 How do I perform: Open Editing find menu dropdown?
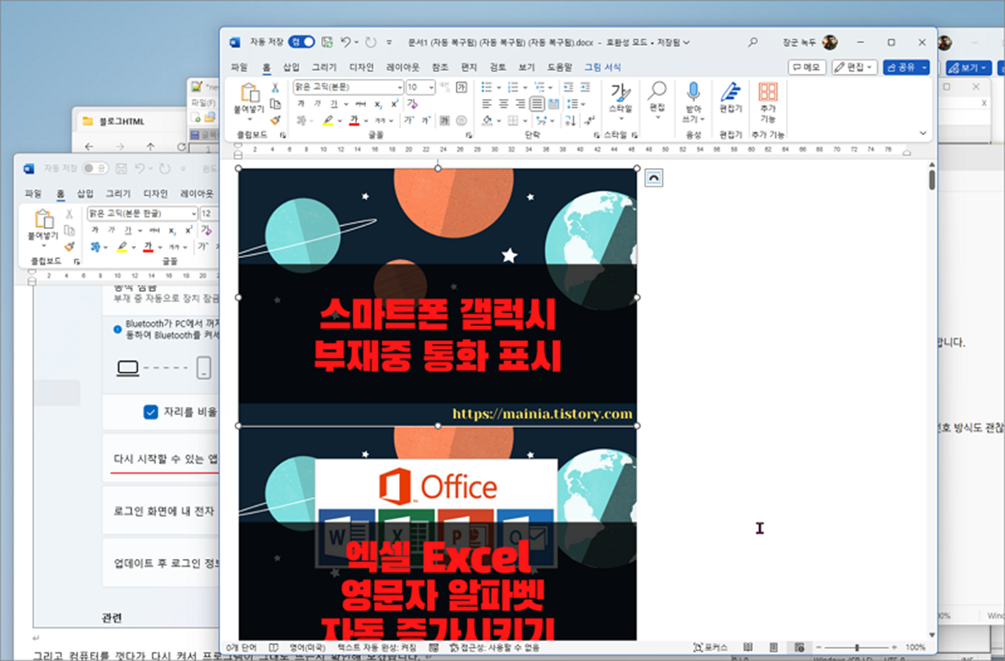pos(657,117)
